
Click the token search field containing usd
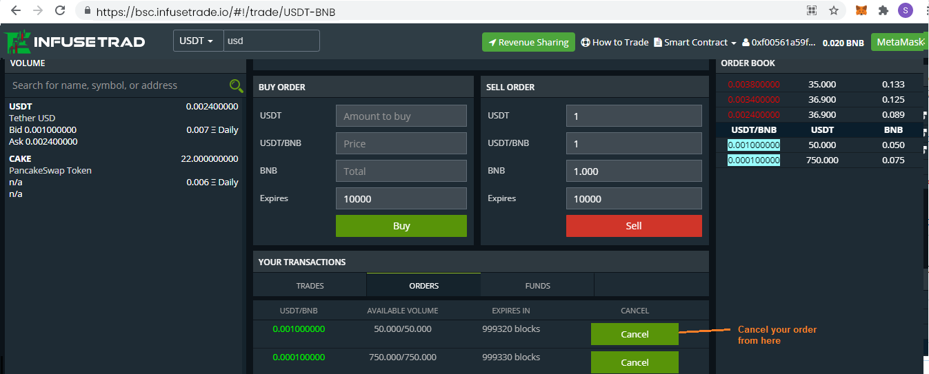tap(271, 41)
